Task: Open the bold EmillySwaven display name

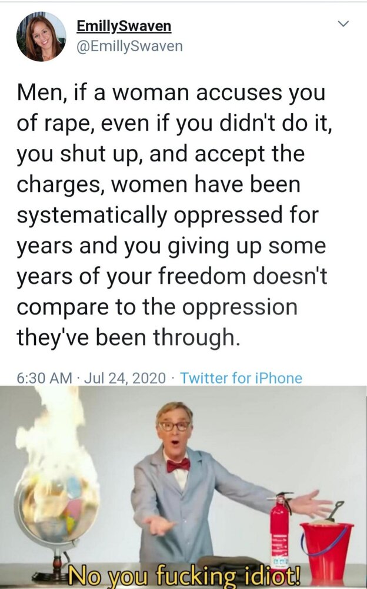Action: (124, 26)
